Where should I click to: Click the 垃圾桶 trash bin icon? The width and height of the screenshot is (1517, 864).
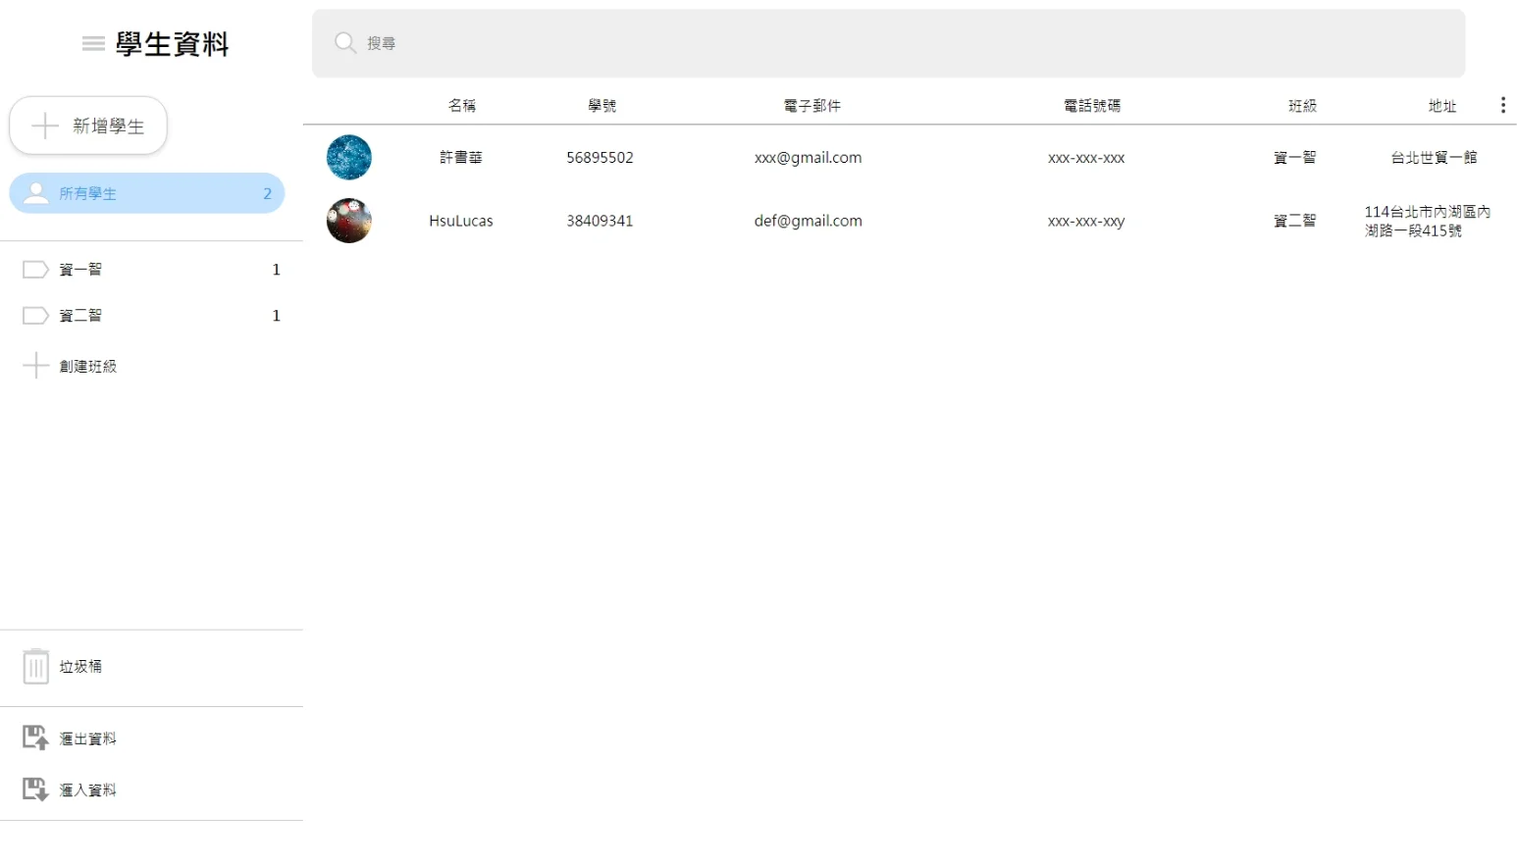click(35, 667)
